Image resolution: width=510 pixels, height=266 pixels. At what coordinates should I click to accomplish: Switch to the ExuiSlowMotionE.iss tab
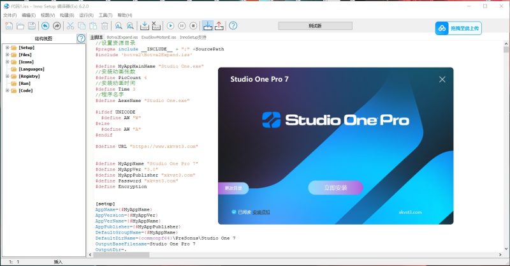pos(159,38)
